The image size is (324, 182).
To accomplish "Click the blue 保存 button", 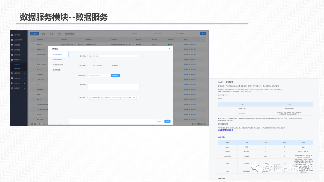I will click(x=167, y=121).
